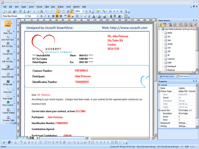Click the fill color paint bucket
This screenshot has width=199, height=149.
[x=99, y=16]
